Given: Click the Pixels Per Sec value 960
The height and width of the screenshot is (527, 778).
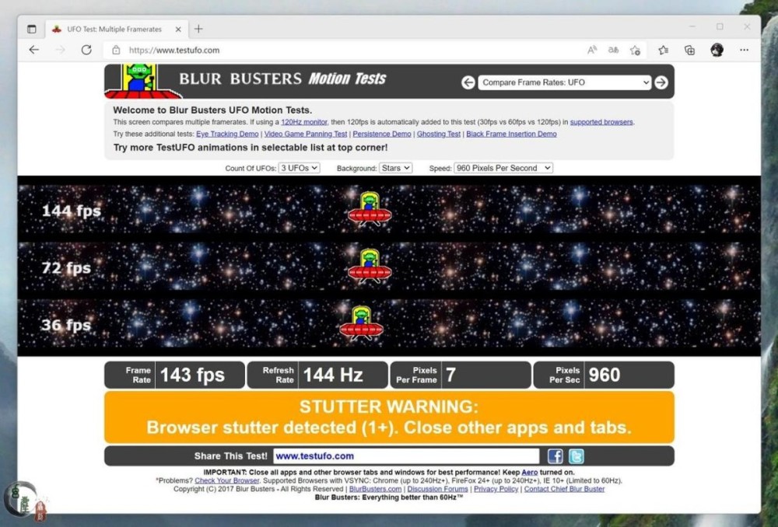Looking at the screenshot, I should 605,375.
